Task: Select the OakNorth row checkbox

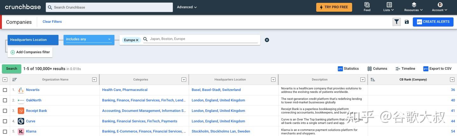Action: (x=5, y=100)
